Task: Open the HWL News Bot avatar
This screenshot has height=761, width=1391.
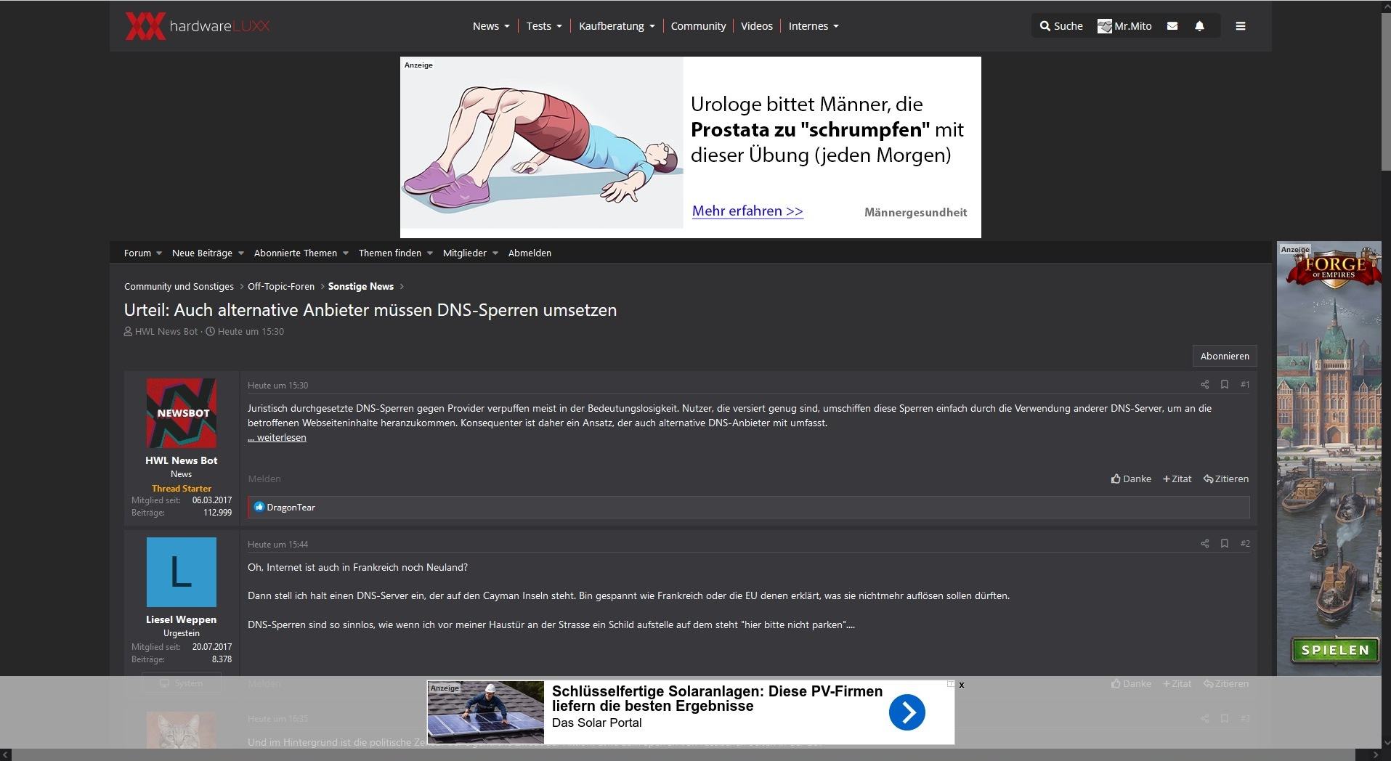Action: [182, 413]
